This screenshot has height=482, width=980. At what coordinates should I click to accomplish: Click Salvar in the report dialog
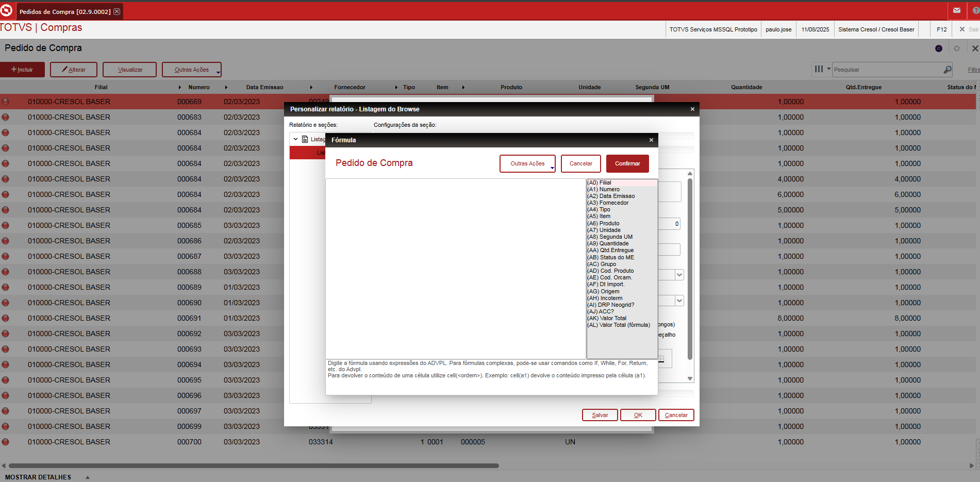click(600, 415)
